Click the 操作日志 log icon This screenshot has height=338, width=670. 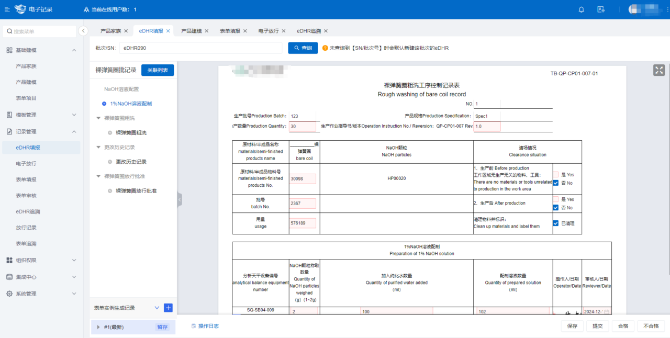click(x=194, y=326)
